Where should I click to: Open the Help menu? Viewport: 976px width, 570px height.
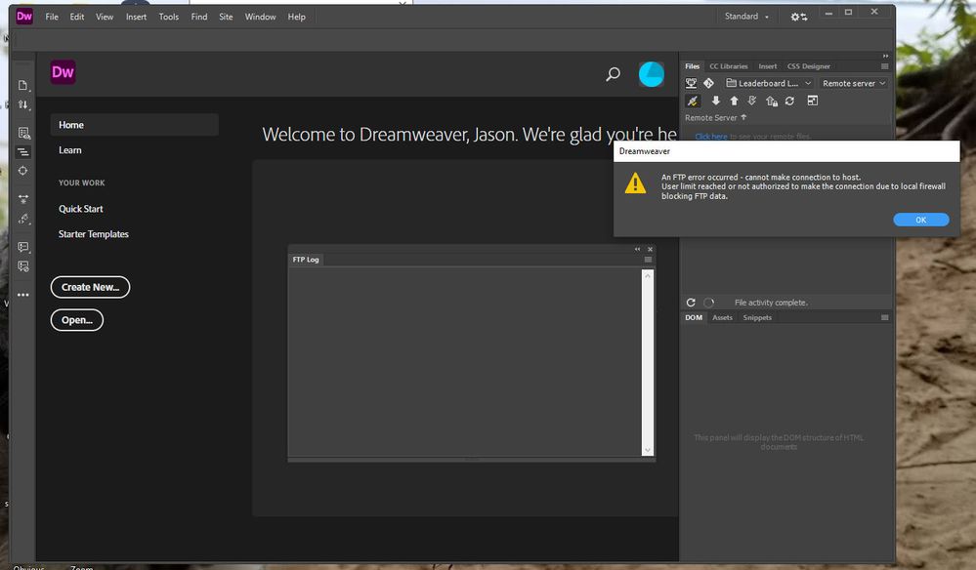coord(296,17)
